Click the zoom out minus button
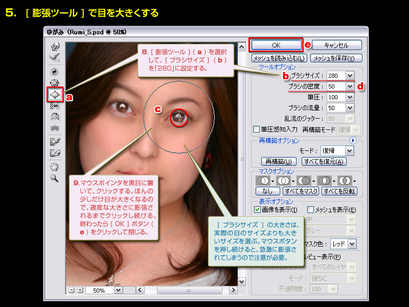Image resolution: width=409 pixels, height=307 pixels. 72,290
